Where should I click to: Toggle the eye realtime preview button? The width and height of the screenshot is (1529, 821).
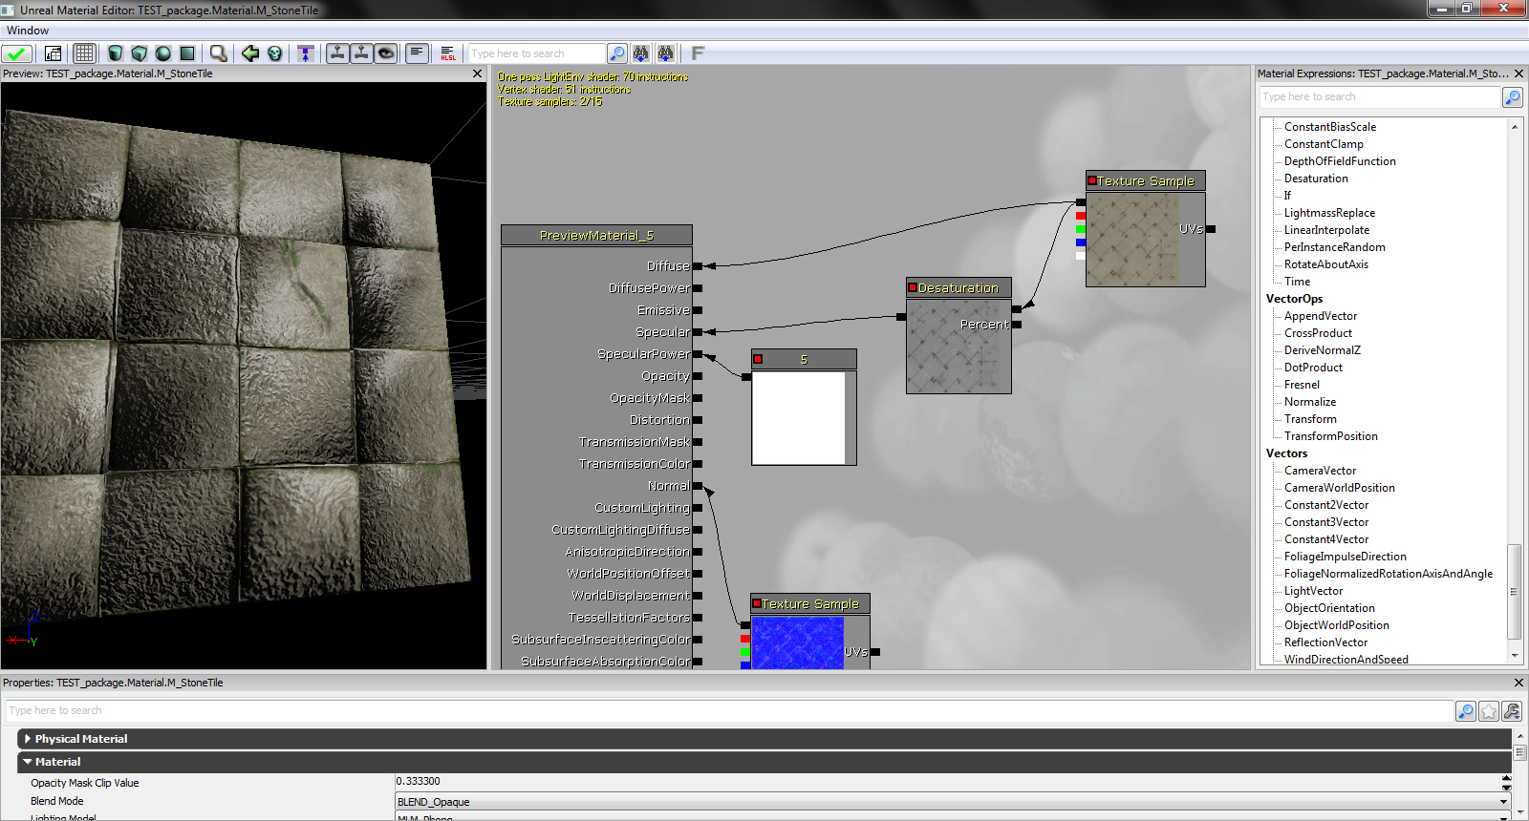386,53
